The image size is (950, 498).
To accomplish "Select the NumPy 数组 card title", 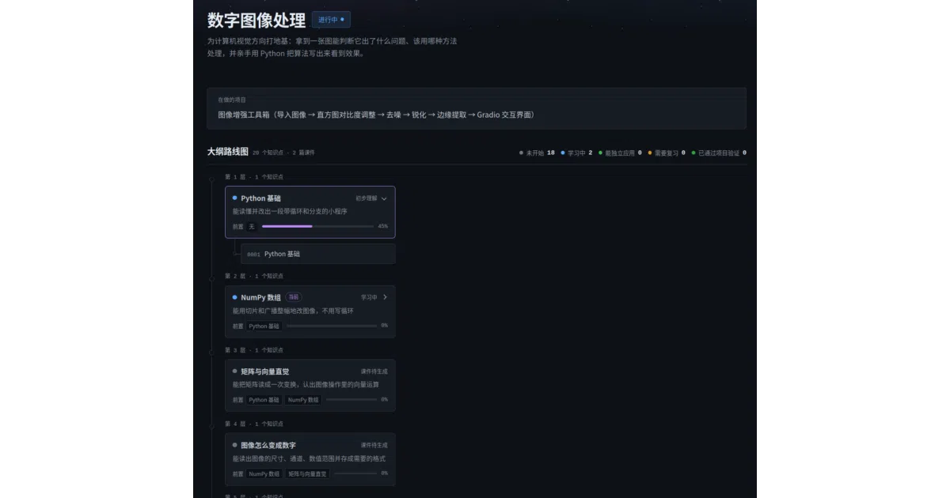I will point(260,297).
